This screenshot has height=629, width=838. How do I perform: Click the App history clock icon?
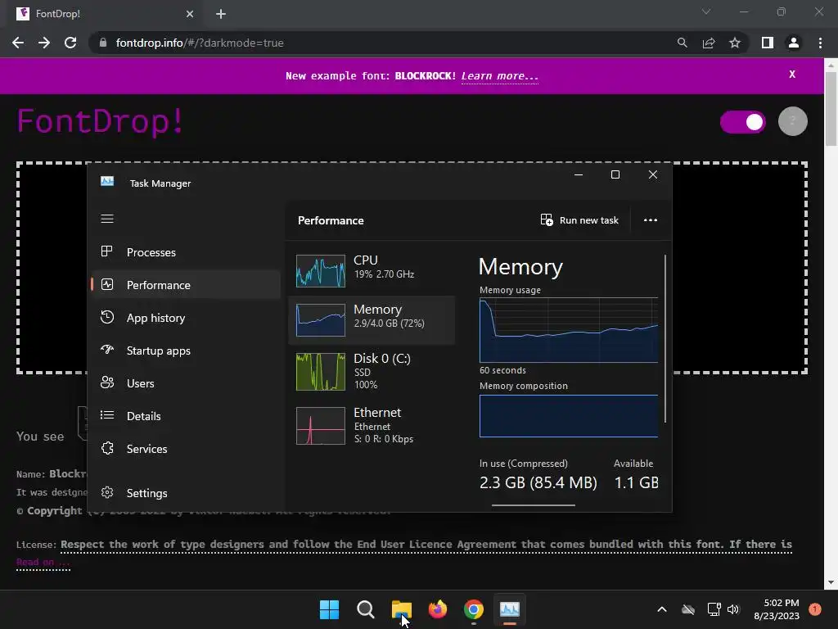point(107,317)
